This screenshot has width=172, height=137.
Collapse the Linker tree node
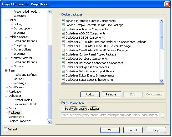(6, 20)
